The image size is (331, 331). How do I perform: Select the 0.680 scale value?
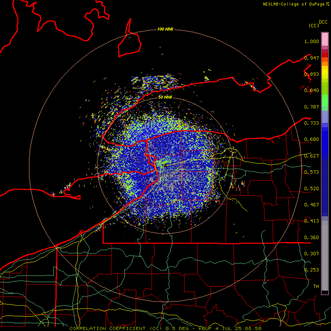[x=312, y=139]
